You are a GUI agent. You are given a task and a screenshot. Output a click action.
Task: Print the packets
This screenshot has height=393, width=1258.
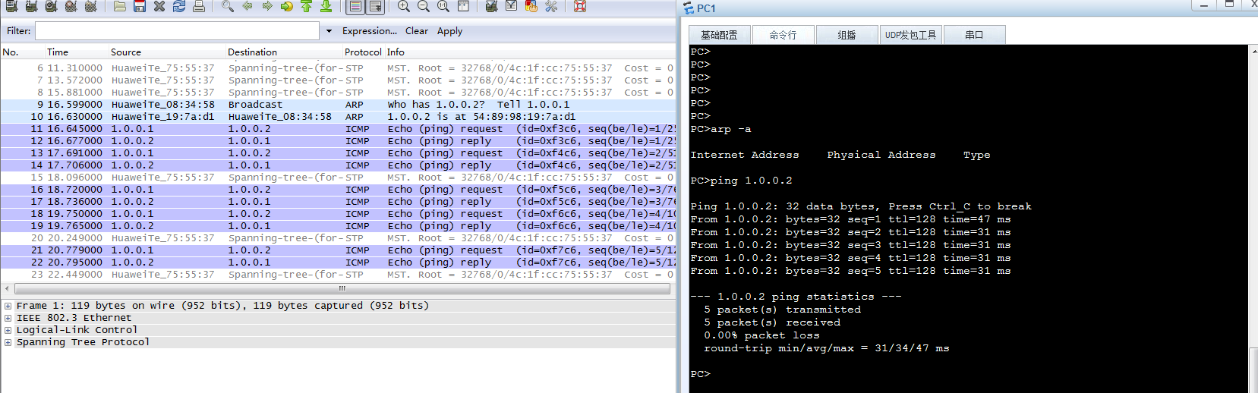199,6
